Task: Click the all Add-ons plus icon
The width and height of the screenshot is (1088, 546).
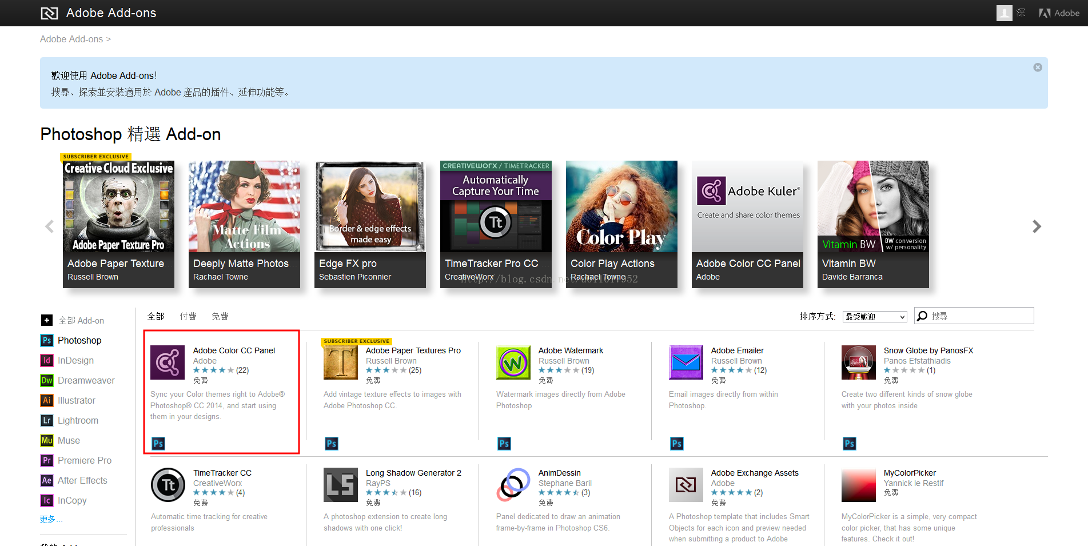Action: pos(47,321)
